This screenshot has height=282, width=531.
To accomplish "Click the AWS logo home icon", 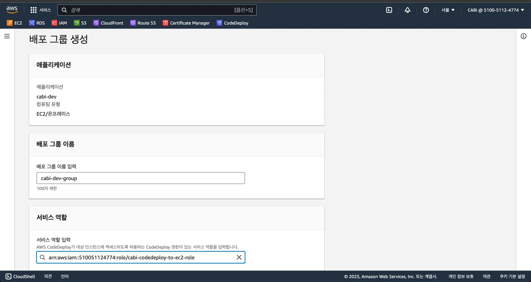I will (12, 10).
